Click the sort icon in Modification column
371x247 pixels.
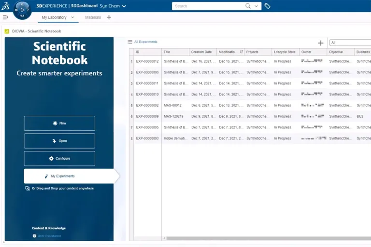(x=242, y=52)
